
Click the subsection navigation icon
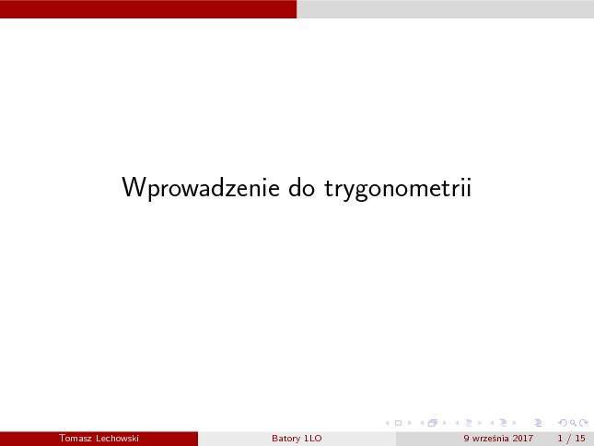click(468, 423)
